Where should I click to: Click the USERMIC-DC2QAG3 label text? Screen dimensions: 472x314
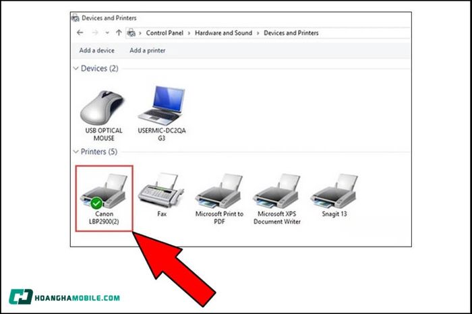(x=162, y=135)
